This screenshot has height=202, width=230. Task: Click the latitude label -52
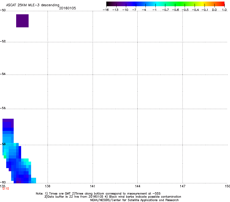(x=3, y=41)
